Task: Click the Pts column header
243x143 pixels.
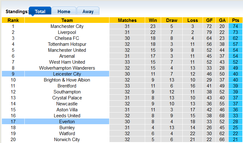Action: pos(235,20)
